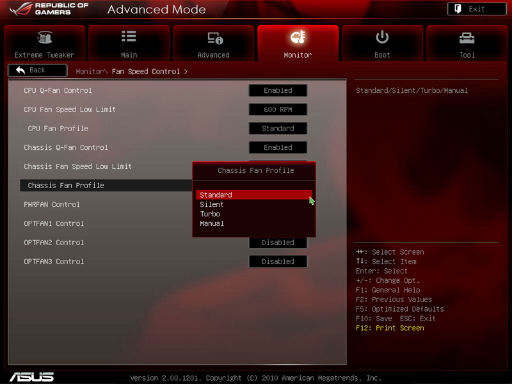This screenshot has width=512, height=384.
Task: Switch to the Tool tab label
Action: (x=467, y=55)
